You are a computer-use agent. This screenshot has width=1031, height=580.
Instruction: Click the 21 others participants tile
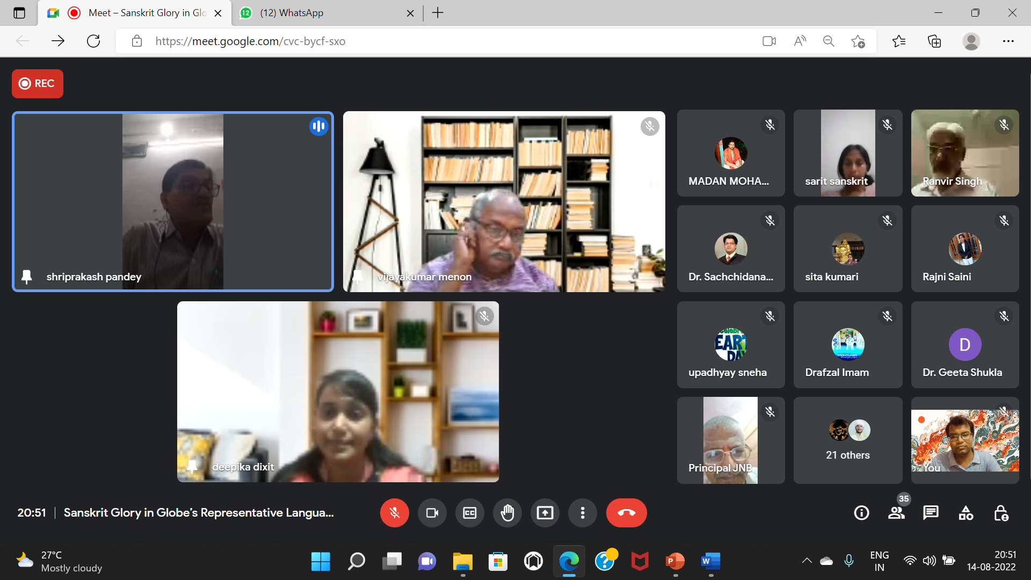847,440
